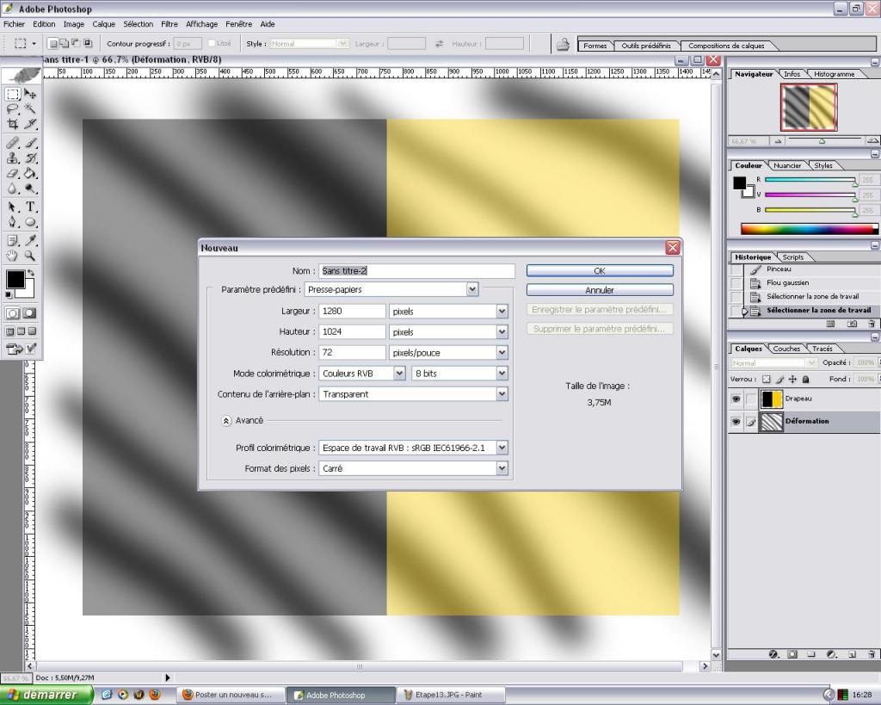
Task: Select the Magic Wand tool
Action: point(30,109)
